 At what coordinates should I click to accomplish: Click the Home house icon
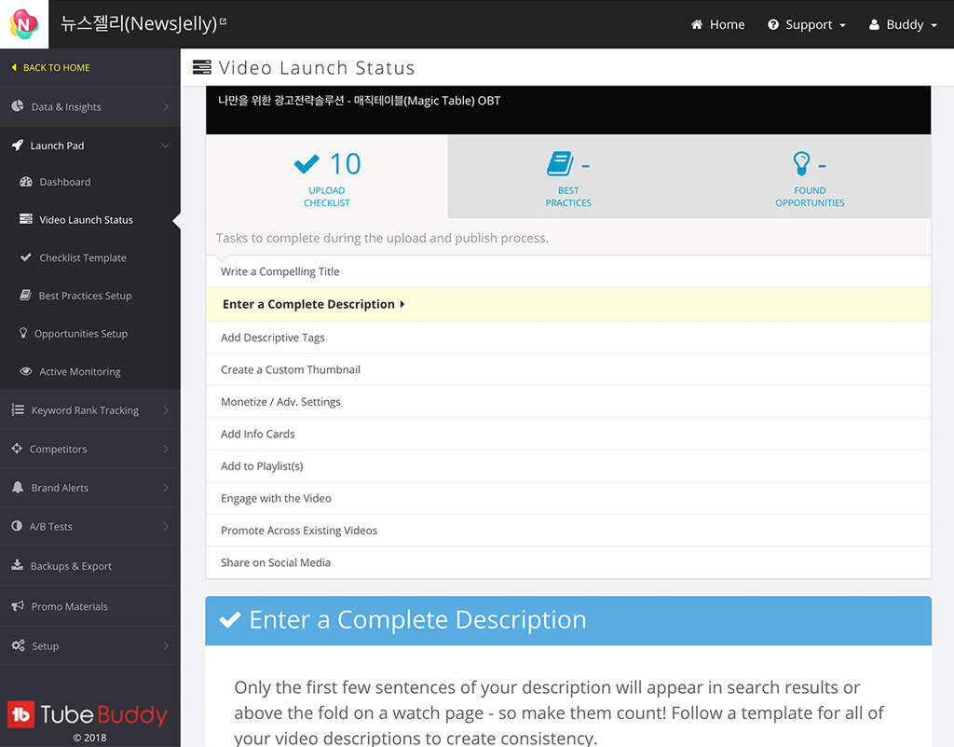click(697, 24)
